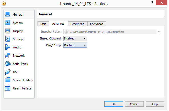Close the Settings dialog

click(161, 3)
